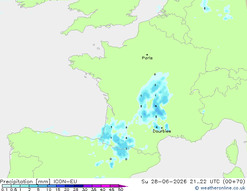Select the 5–10 mm legend swatch
The image size is (247, 191).
pyautogui.click(x=42, y=186)
